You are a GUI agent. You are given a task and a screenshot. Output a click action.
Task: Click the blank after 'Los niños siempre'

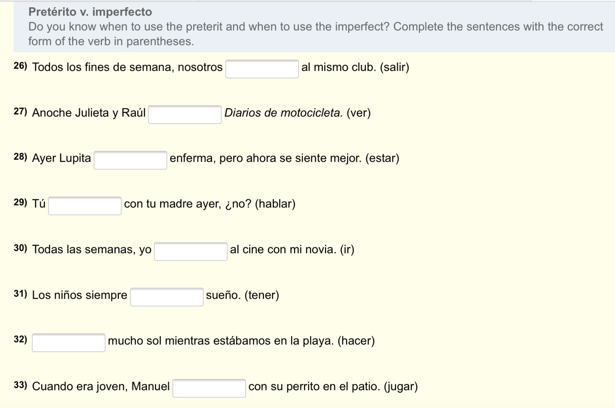tap(167, 297)
